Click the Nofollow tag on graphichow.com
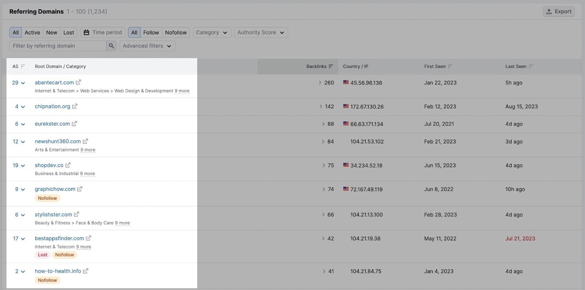 [x=48, y=198]
